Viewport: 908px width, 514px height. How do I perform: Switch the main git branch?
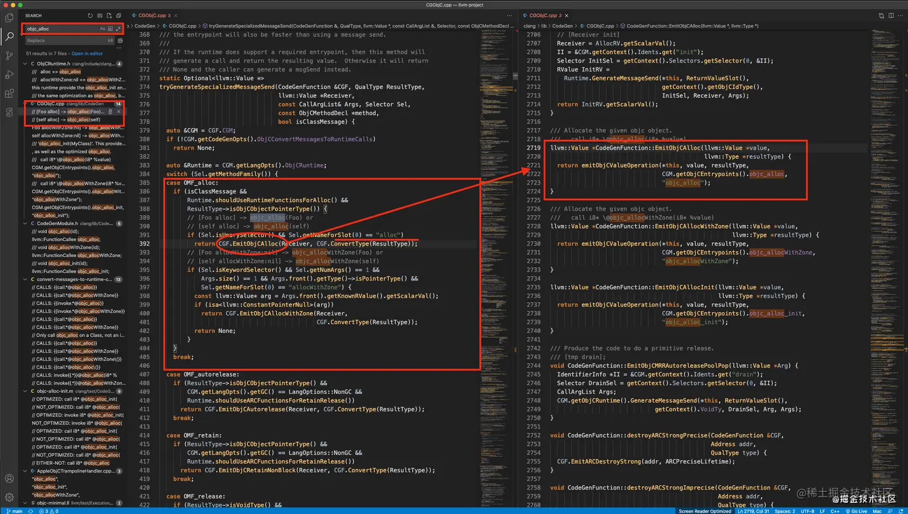tap(14, 511)
